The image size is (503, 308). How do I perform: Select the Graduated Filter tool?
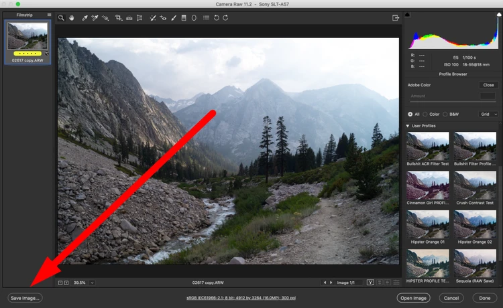click(x=184, y=18)
